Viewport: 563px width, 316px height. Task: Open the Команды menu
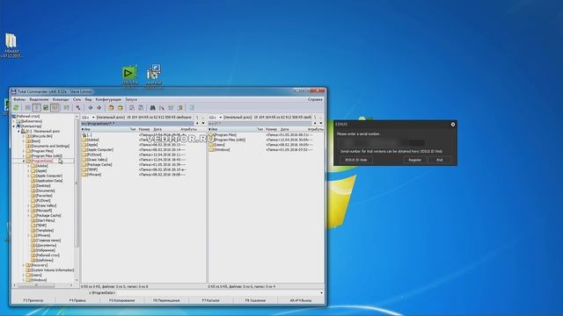pyautogui.click(x=61, y=99)
